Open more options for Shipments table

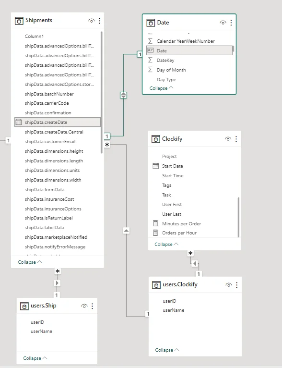[100, 21]
